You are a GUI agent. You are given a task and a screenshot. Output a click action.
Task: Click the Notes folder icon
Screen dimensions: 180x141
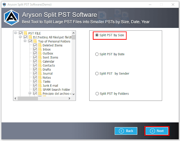click(40, 77)
